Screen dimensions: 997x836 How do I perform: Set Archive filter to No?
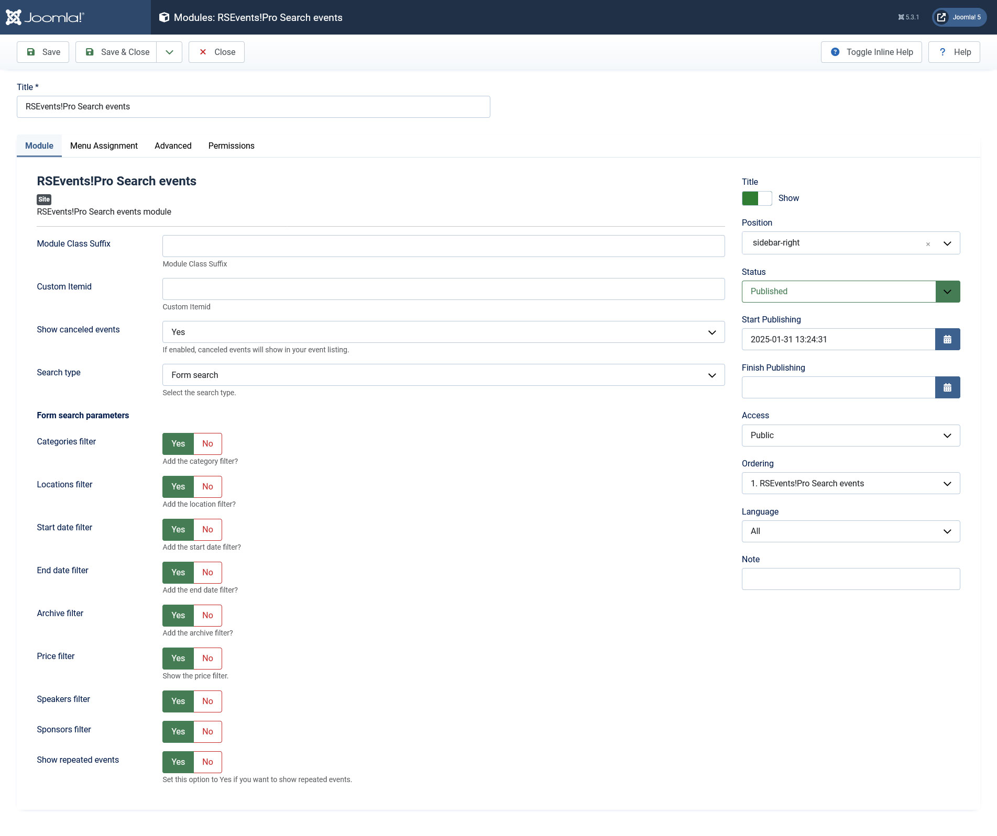207,616
